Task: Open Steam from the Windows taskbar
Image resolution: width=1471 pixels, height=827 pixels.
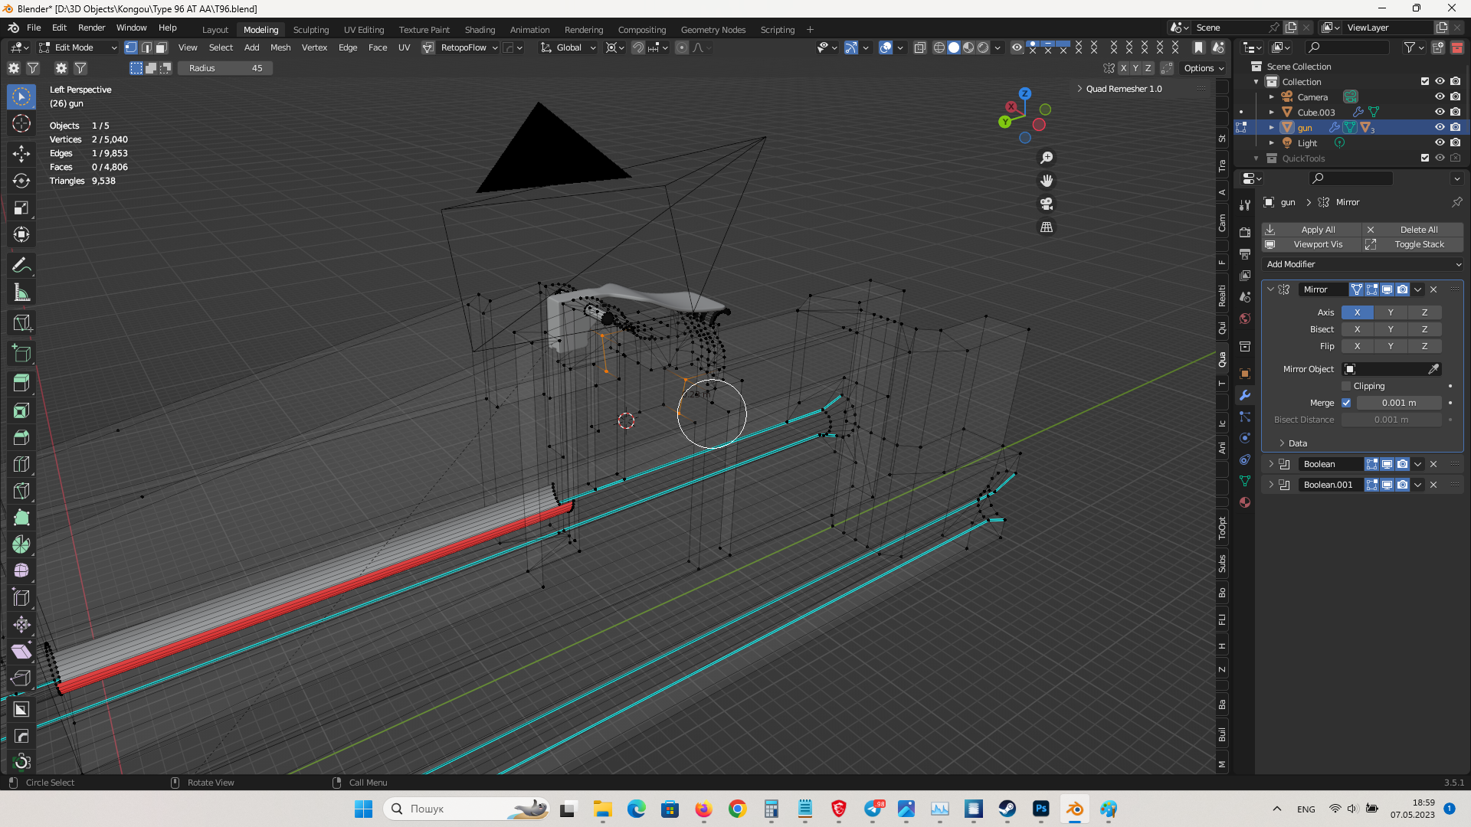Action: click(1007, 809)
